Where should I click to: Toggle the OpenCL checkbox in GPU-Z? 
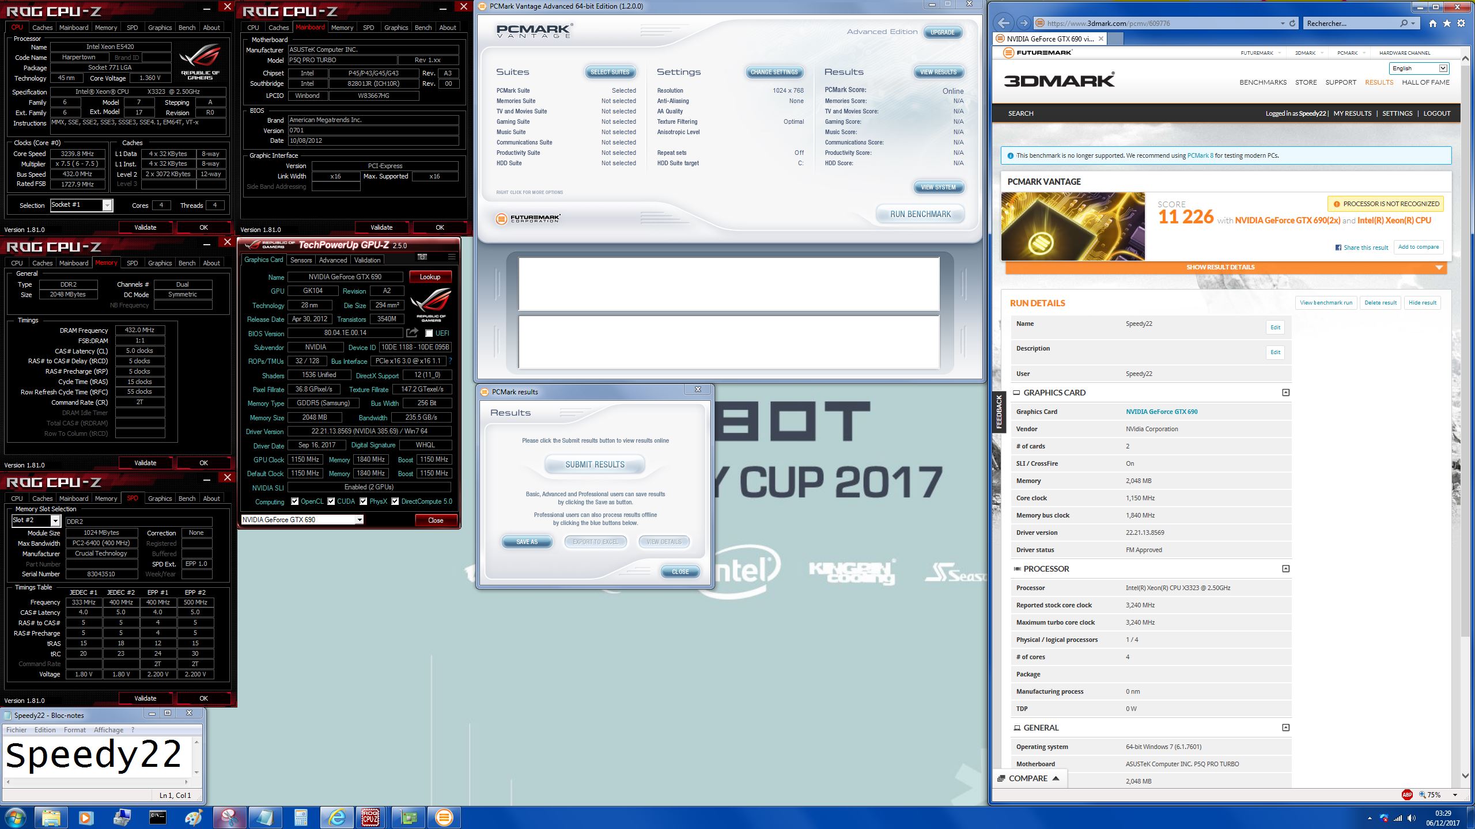(294, 501)
